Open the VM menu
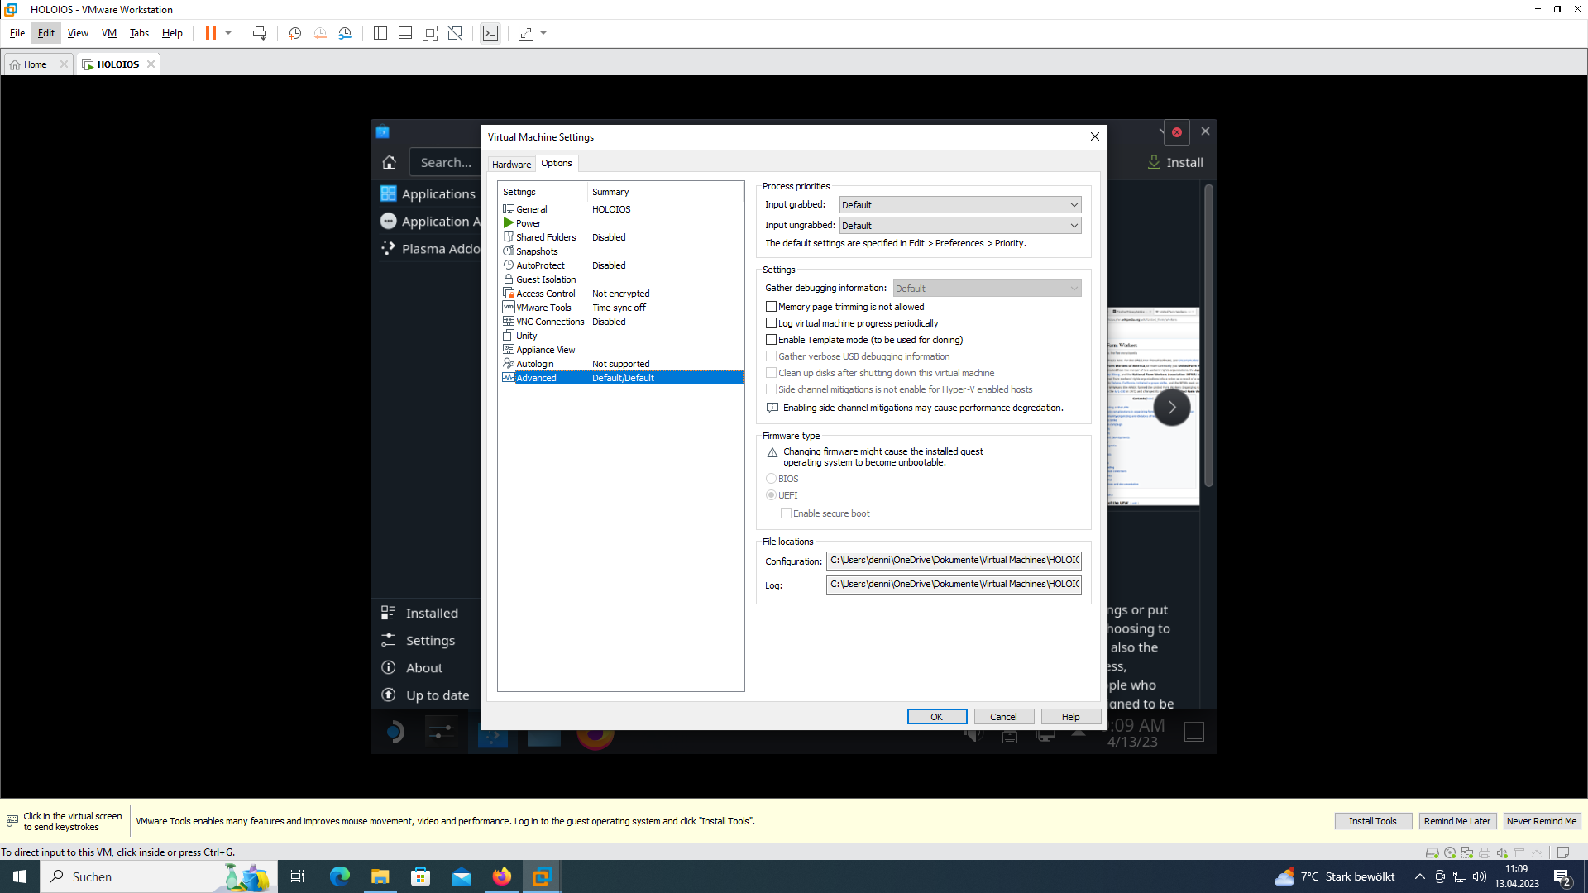Image resolution: width=1588 pixels, height=893 pixels. (108, 33)
